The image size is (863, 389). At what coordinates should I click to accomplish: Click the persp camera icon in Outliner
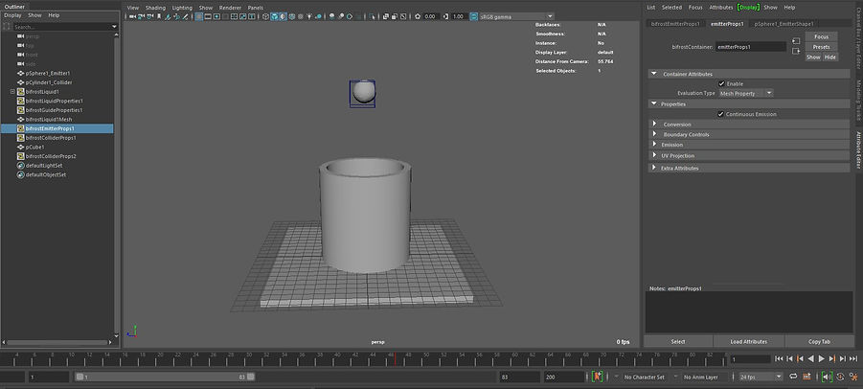[x=21, y=36]
